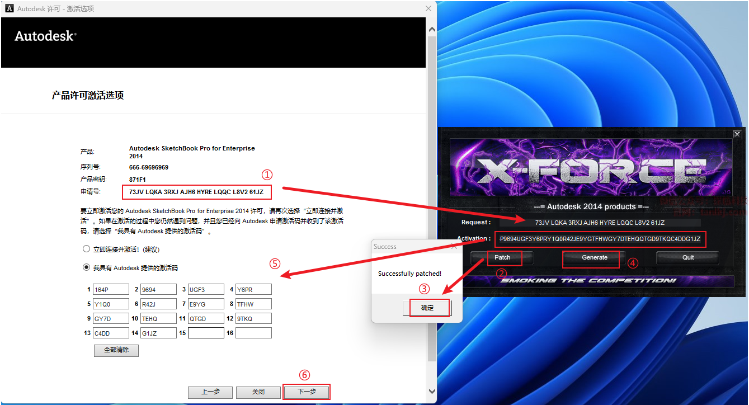Viewport: 749px width, 405px height.
Task: Click activation code field 12 containing 9TKQ
Action: pyautogui.click(x=253, y=318)
